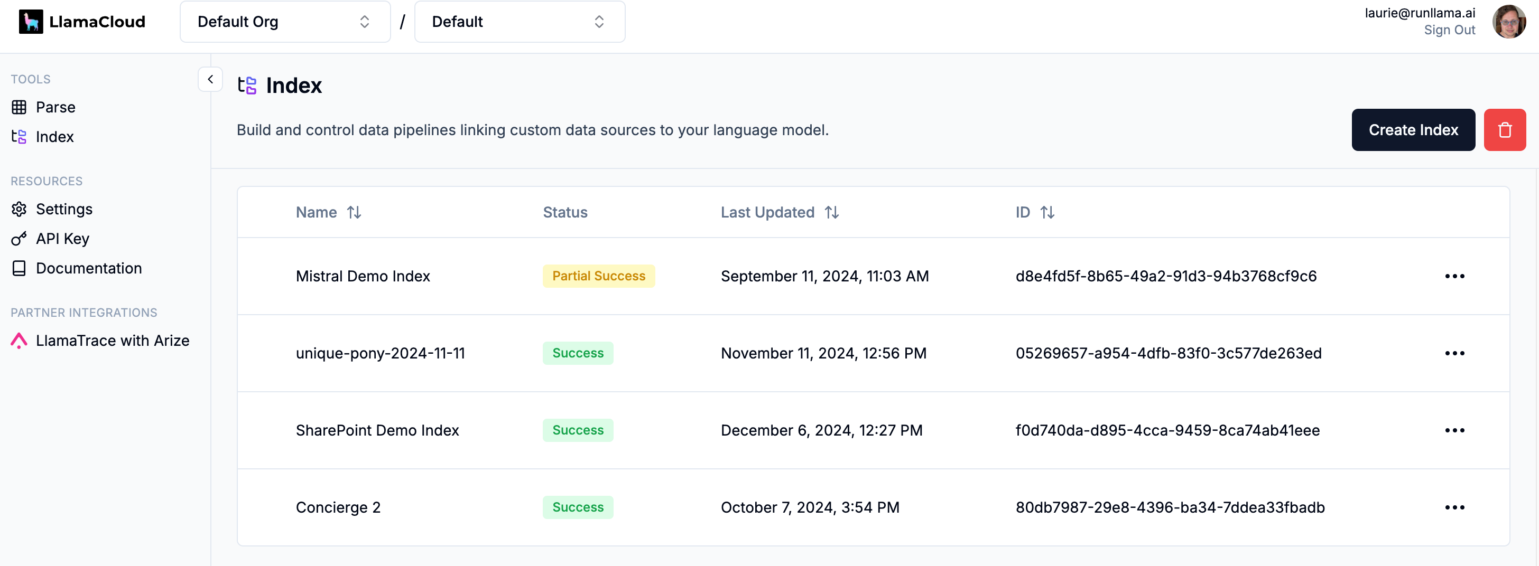Open Settings in the sidebar
Image resolution: width=1539 pixels, height=566 pixels.
click(x=64, y=210)
